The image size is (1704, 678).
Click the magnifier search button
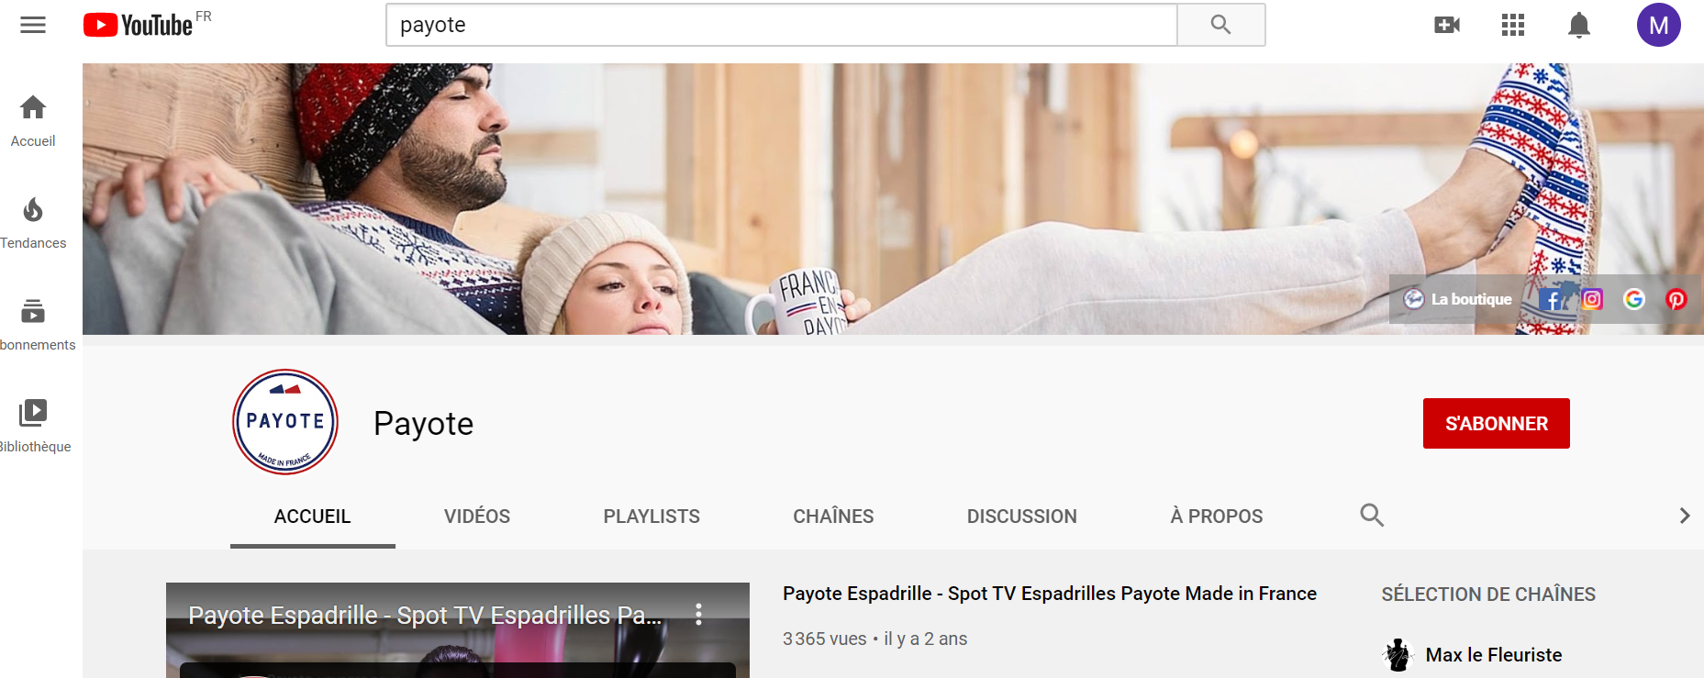click(1220, 25)
